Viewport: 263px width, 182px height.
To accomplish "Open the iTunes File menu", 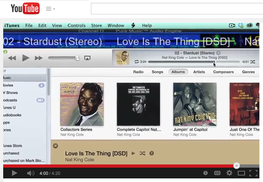I will click(x=29, y=26).
